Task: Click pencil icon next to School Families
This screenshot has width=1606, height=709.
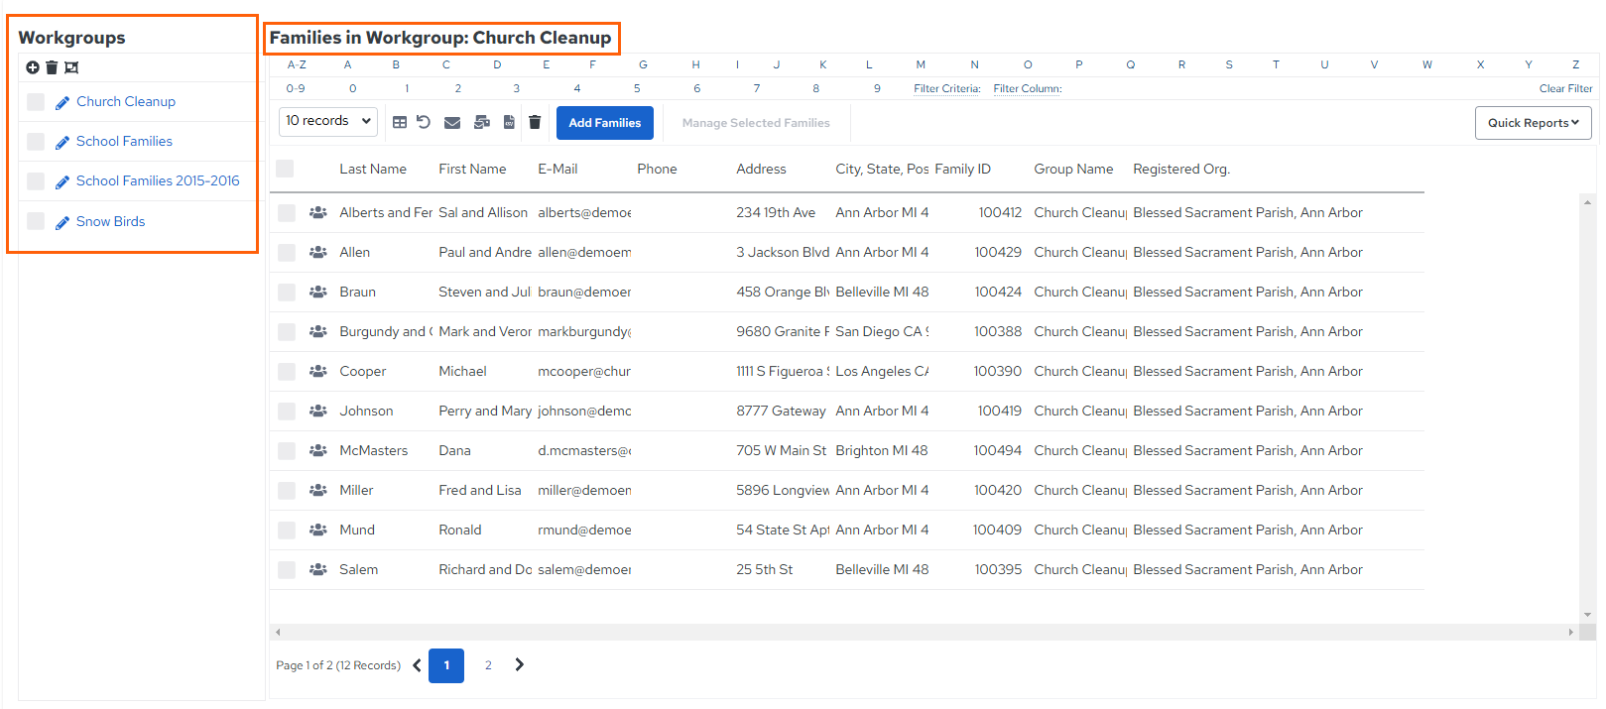Action: pos(62,142)
